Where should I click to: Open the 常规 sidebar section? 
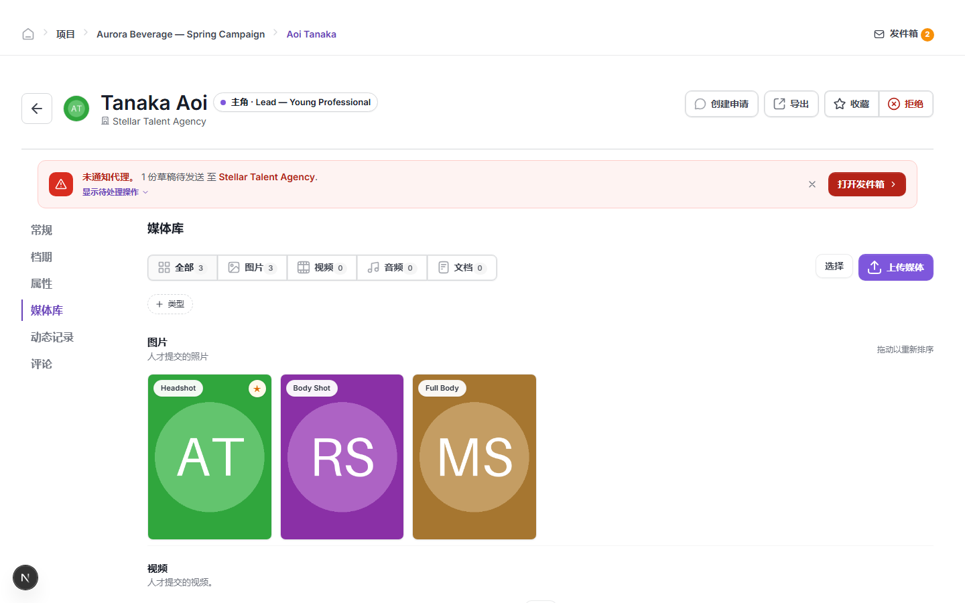pos(42,230)
